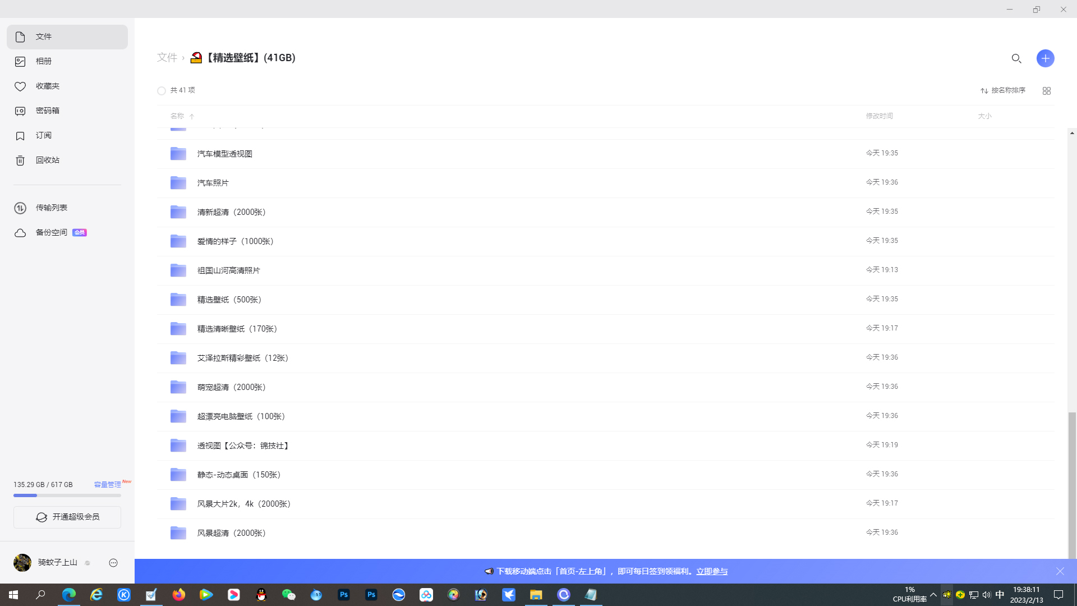Screen dimensions: 1077x606
Task: Open 备份空间 backup space
Action: coord(67,233)
